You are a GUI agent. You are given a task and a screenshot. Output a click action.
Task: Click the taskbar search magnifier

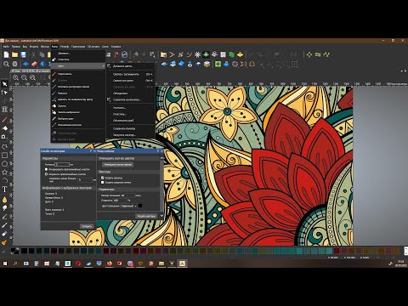point(15,263)
